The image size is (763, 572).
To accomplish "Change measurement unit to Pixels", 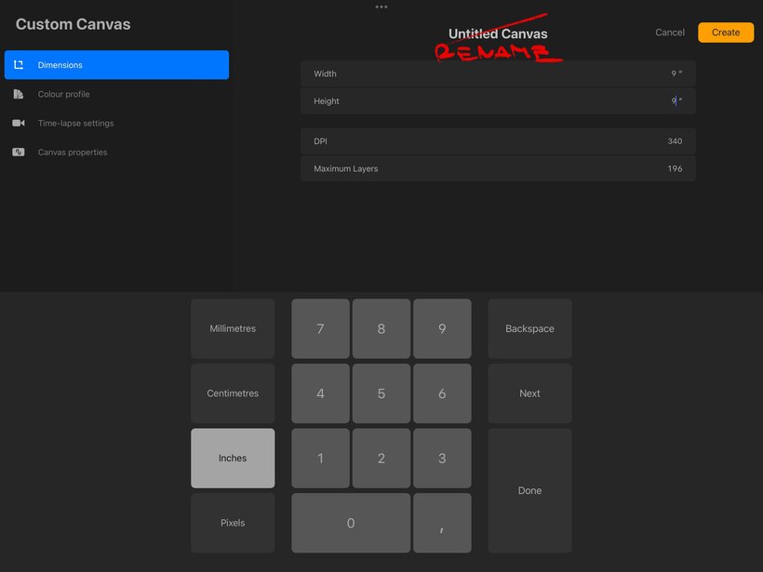I will coord(233,523).
